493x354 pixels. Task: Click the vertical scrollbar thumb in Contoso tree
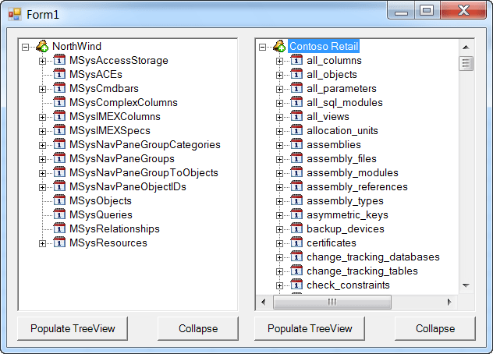466,63
